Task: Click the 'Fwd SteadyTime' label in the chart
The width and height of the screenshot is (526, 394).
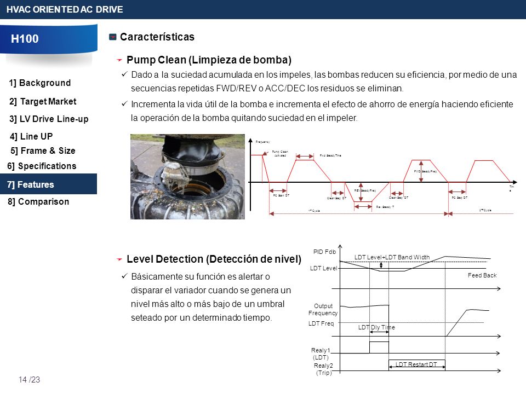Action: [x=330, y=155]
